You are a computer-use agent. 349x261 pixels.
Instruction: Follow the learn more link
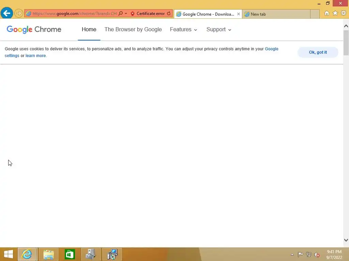35,56
